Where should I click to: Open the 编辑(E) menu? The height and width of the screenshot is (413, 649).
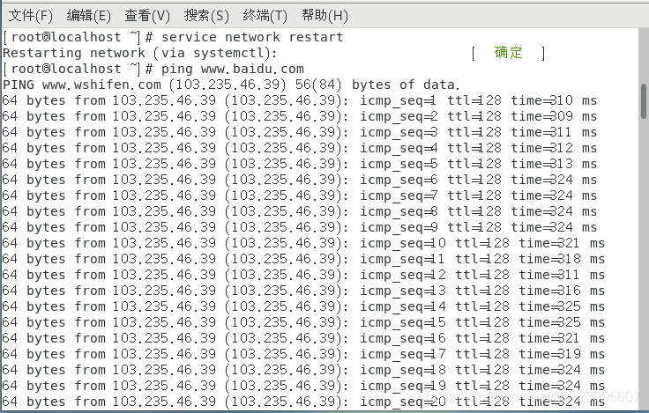click(x=88, y=16)
